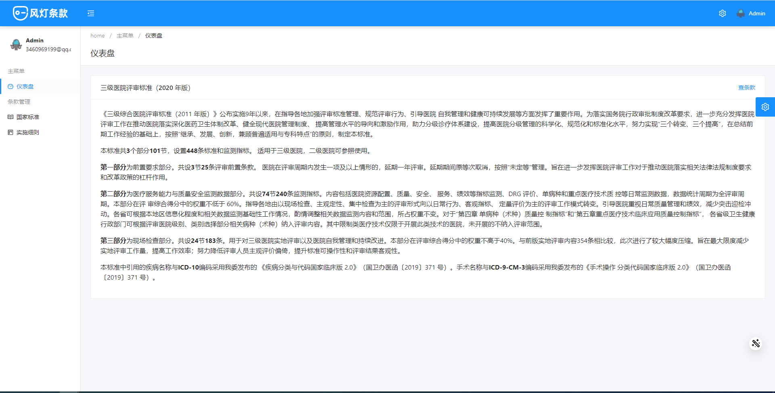The width and height of the screenshot is (775, 393).
Task: Open 仪表盘 in the sidebar menu
Action: pyautogui.click(x=40, y=86)
